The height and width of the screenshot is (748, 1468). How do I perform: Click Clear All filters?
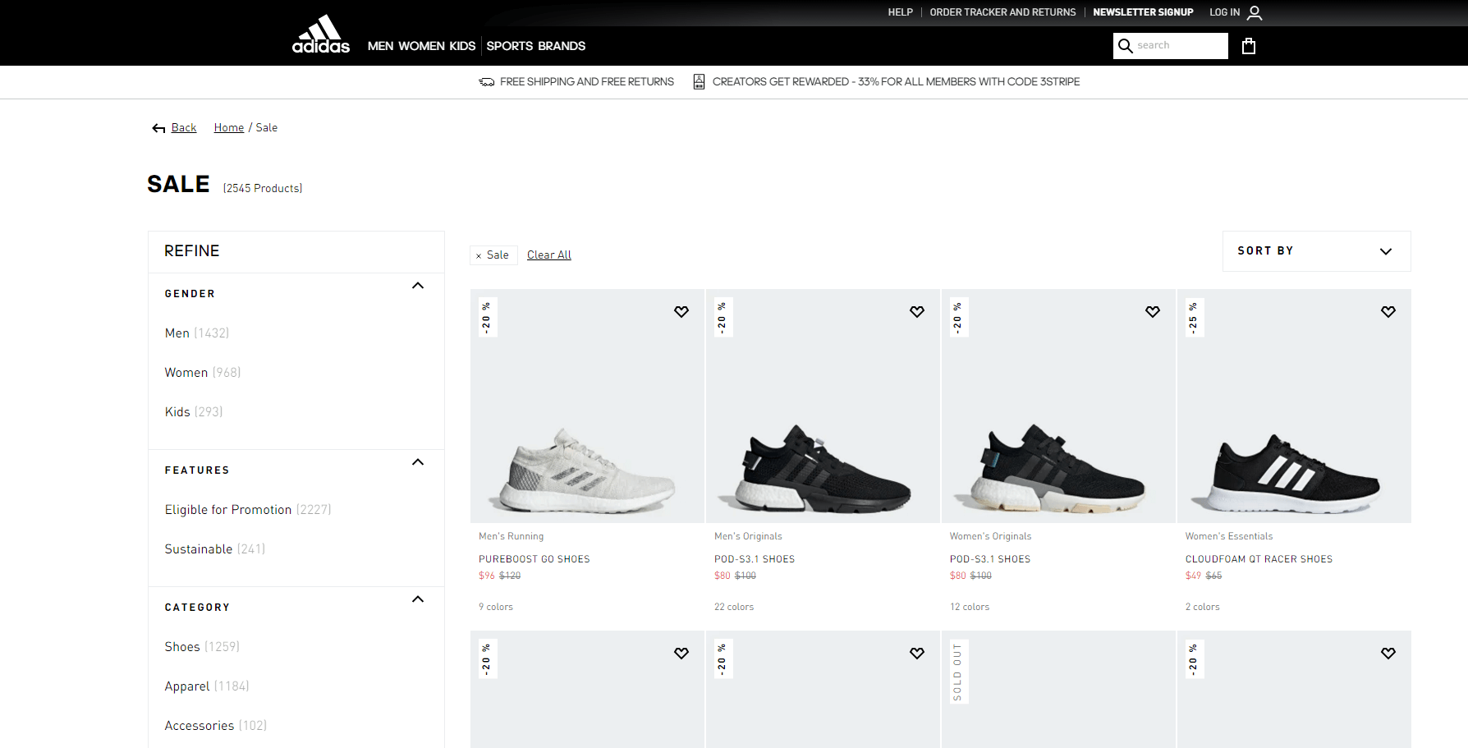(549, 255)
